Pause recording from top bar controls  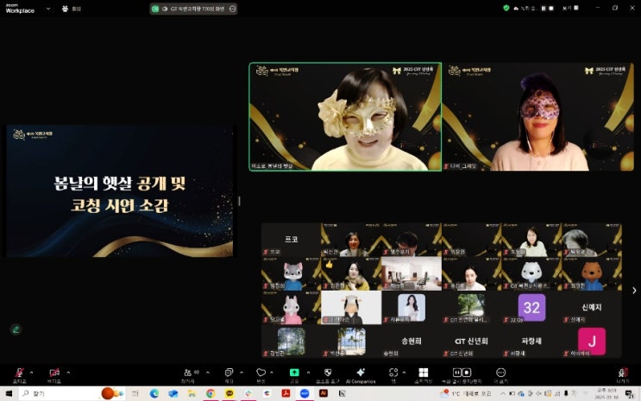point(544,8)
